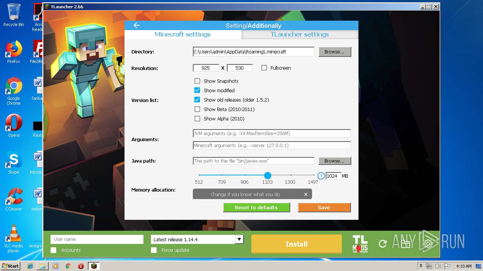Set memory slider to 1497 mark
The width and height of the screenshot is (483, 271).
pyautogui.click(x=313, y=175)
